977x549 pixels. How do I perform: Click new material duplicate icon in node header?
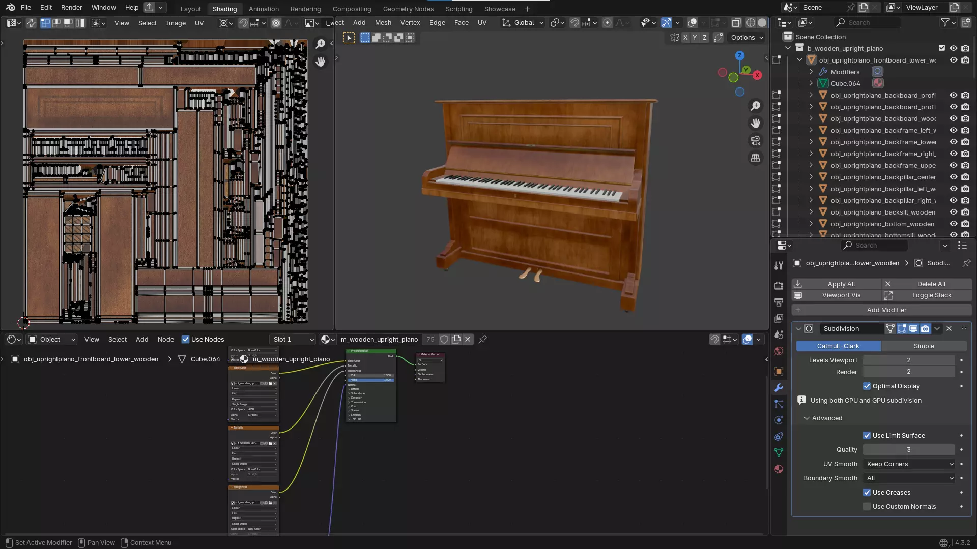point(456,339)
